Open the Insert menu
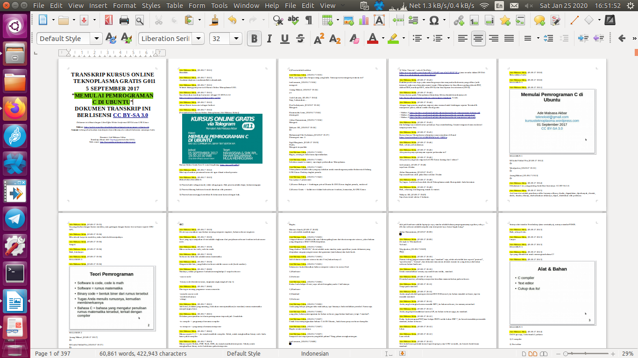This screenshot has height=358, width=638. (99, 6)
